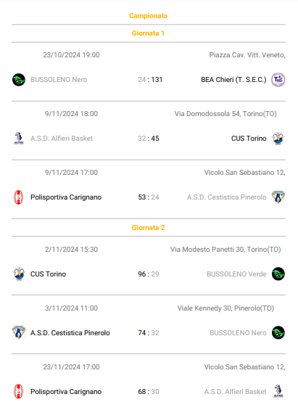Click the Polisportiva Carignano logo beside score 53:24
Image resolution: width=298 pixels, height=410 pixels.
pyautogui.click(x=19, y=197)
